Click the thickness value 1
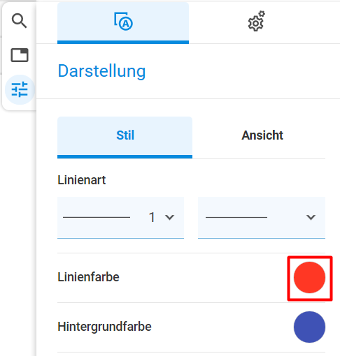The height and width of the screenshot is (356, 340). click(x=152, y=217)
